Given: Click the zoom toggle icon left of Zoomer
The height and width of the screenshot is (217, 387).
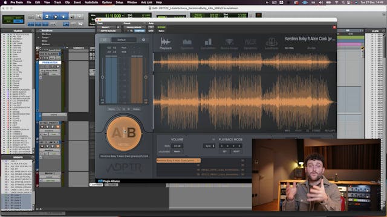Looking at the screenshot, I should click(31, 17).
